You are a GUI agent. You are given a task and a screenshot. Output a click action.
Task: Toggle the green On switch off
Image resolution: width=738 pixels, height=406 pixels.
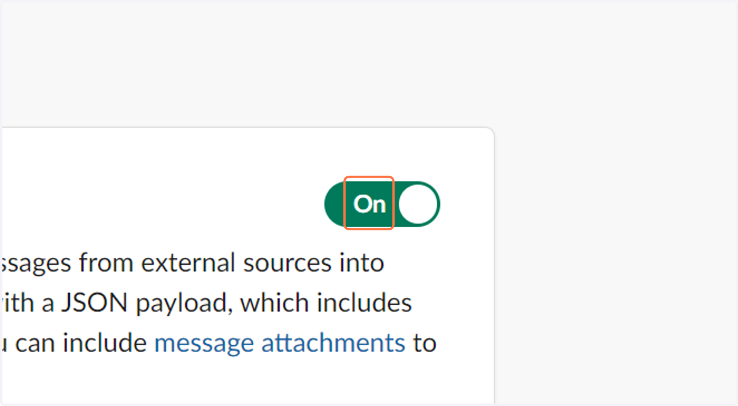click(382, 204)
